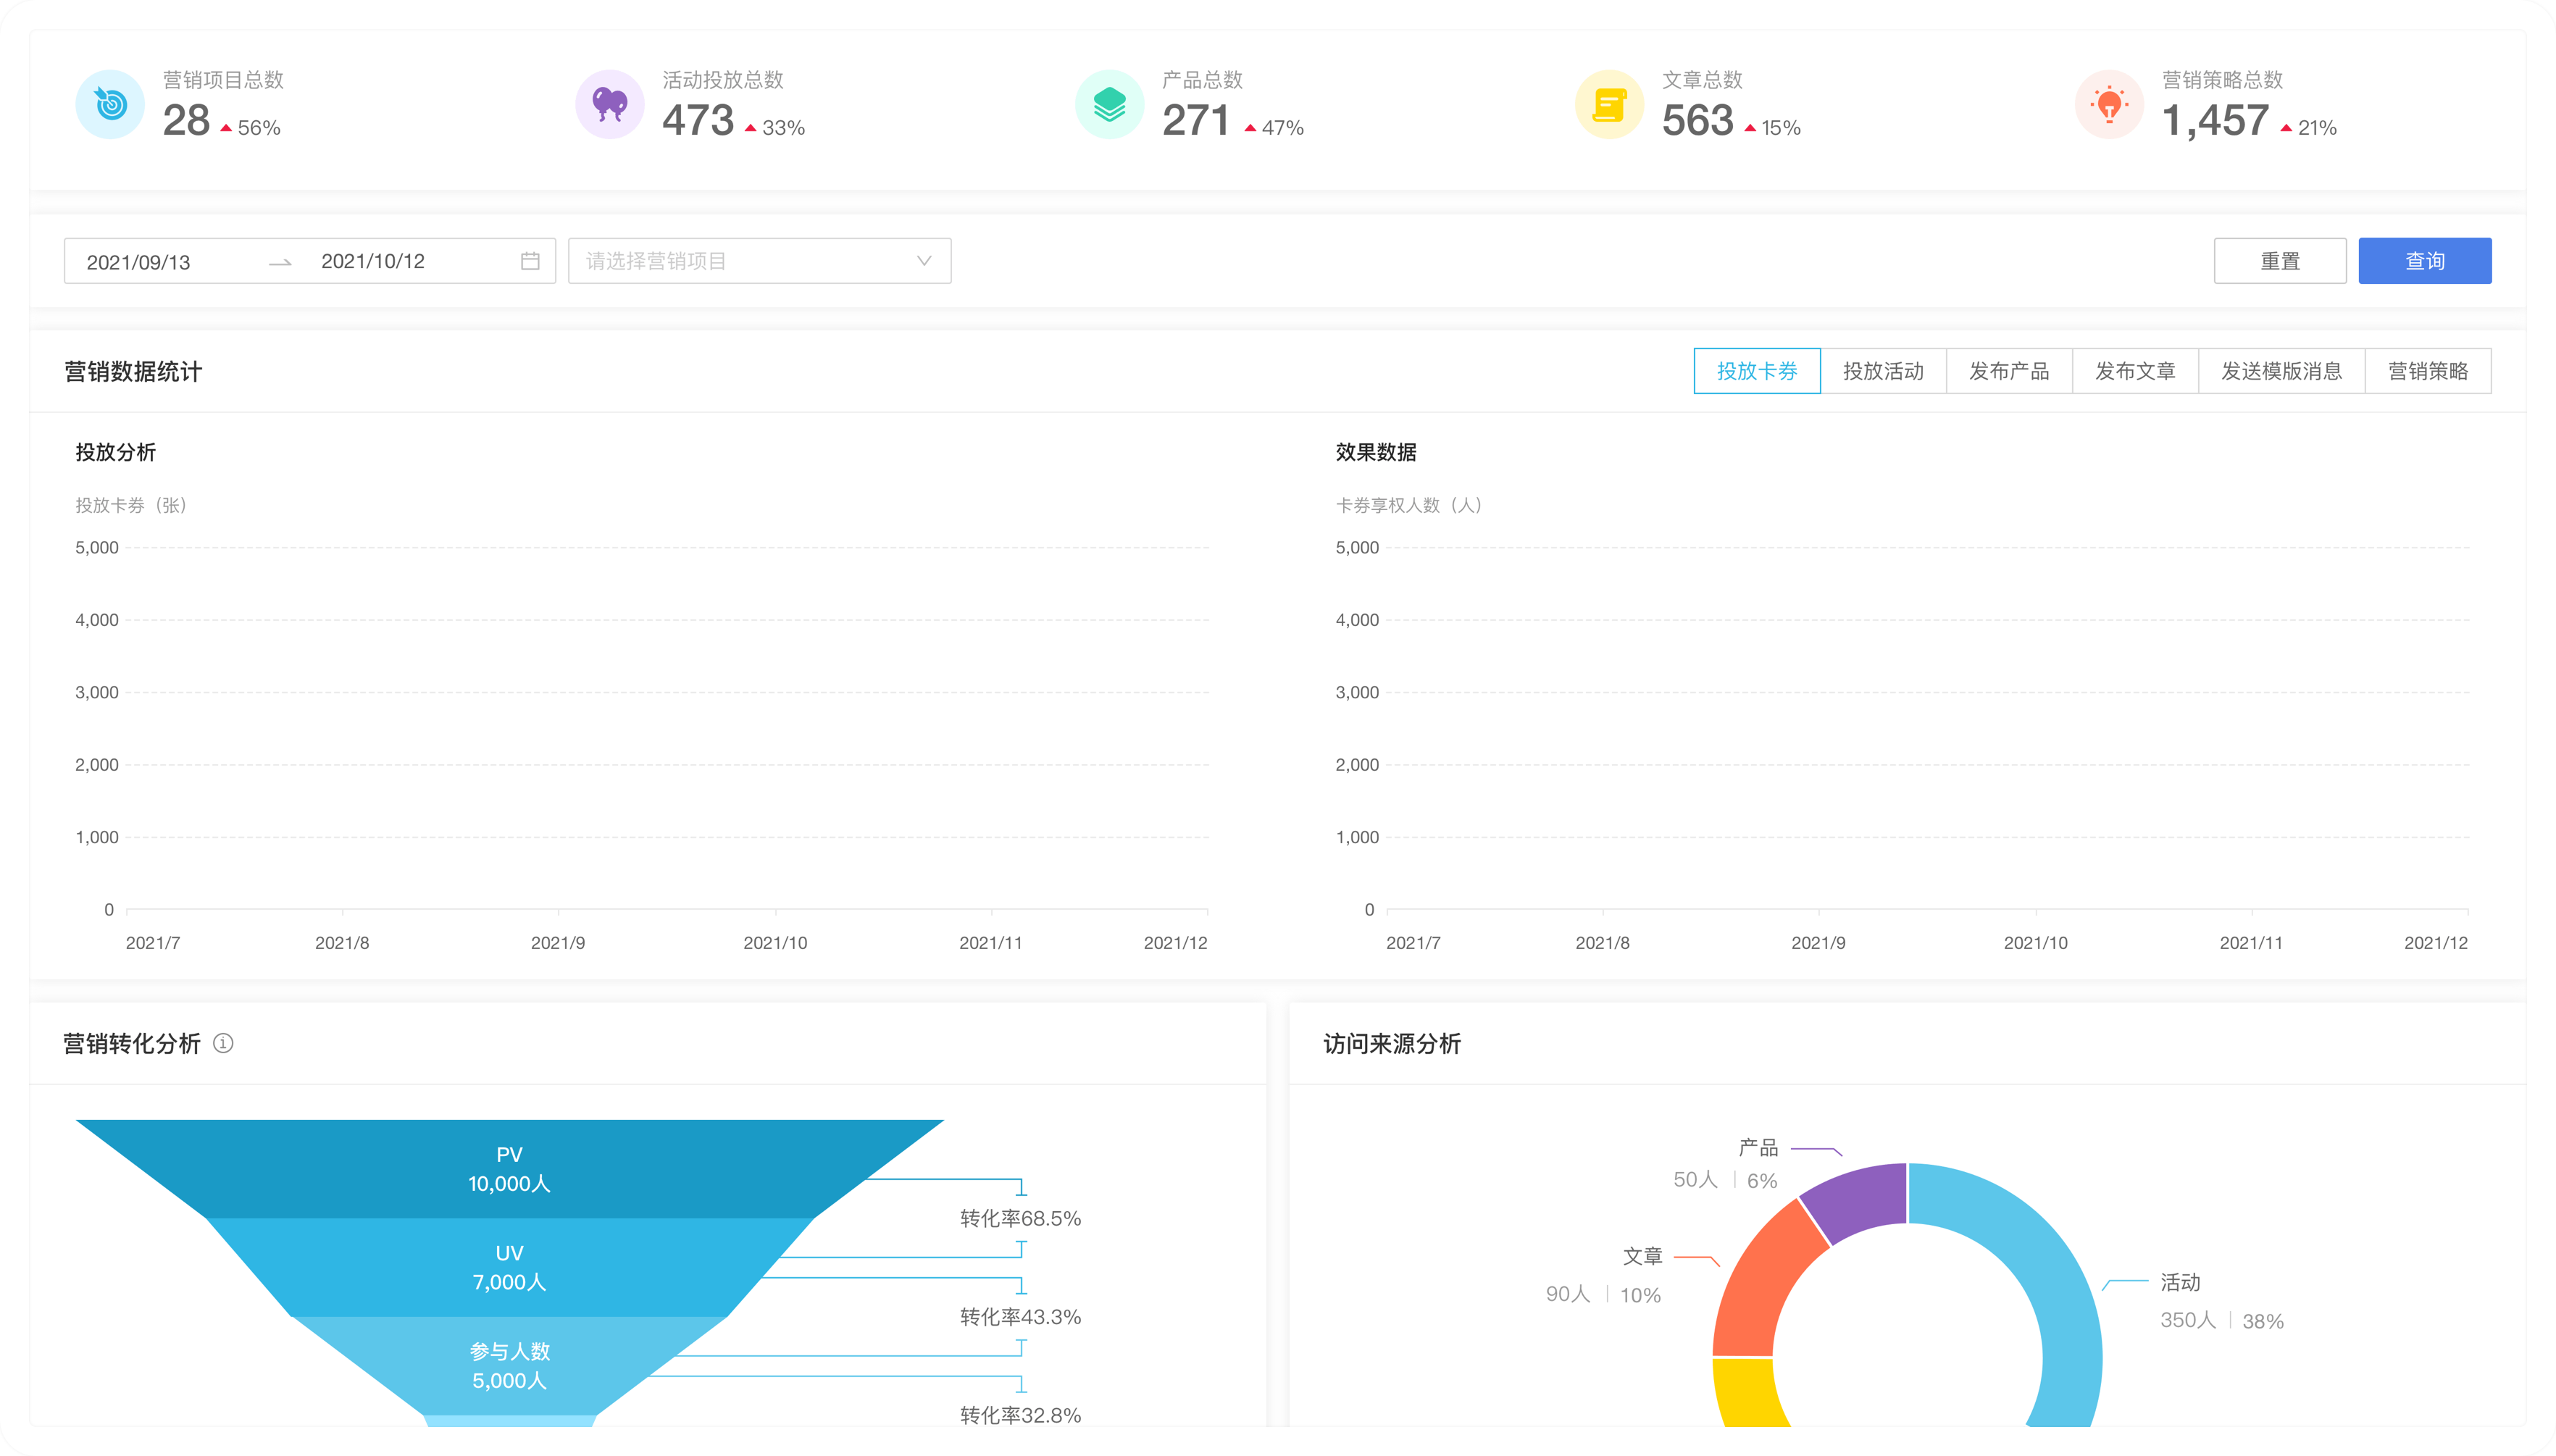
Task: Switch to the 发布产品 tab
Action: 2009,371
